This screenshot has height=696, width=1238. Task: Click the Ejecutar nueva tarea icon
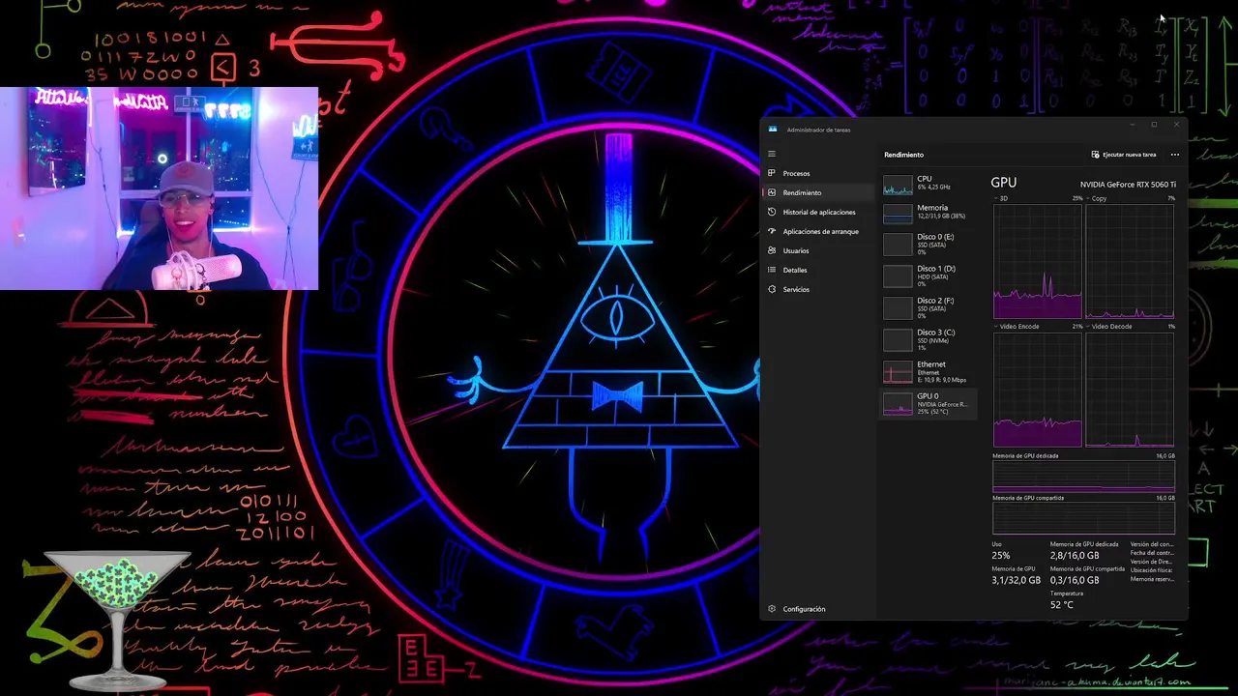(1095, 155)
